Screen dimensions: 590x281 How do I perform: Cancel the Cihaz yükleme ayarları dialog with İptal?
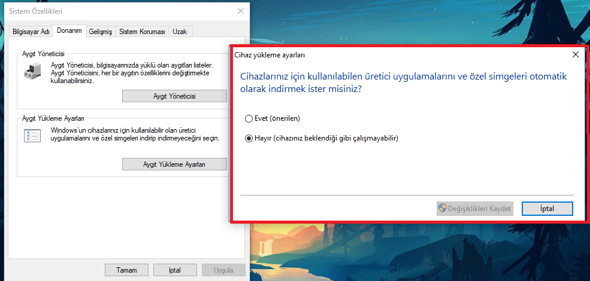click(547, 209)
